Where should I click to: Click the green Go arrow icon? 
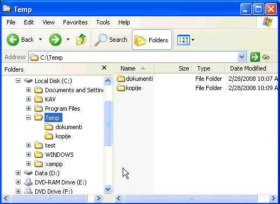tap(255, 57)
